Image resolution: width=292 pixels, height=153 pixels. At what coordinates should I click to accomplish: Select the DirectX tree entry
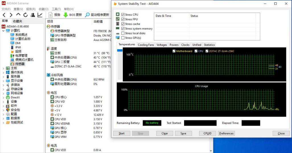pos(15,97)
